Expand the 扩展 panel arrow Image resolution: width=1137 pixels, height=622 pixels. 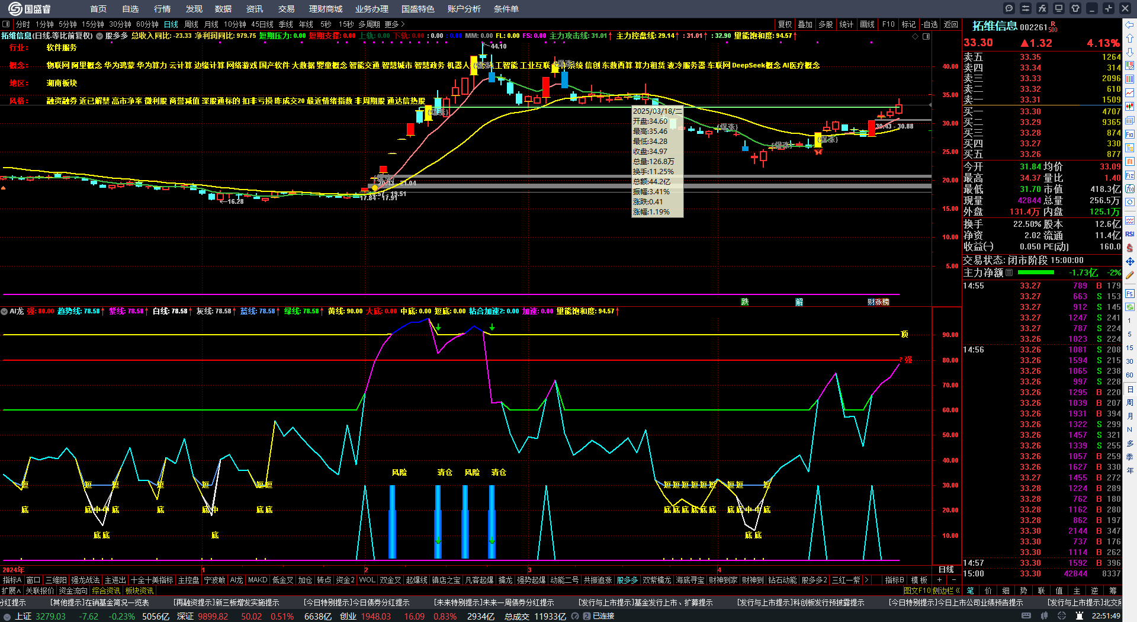(11, 591)
